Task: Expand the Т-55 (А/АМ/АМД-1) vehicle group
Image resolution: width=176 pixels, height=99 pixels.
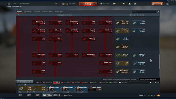Action: pyautogui.click(x=39, y=23)
